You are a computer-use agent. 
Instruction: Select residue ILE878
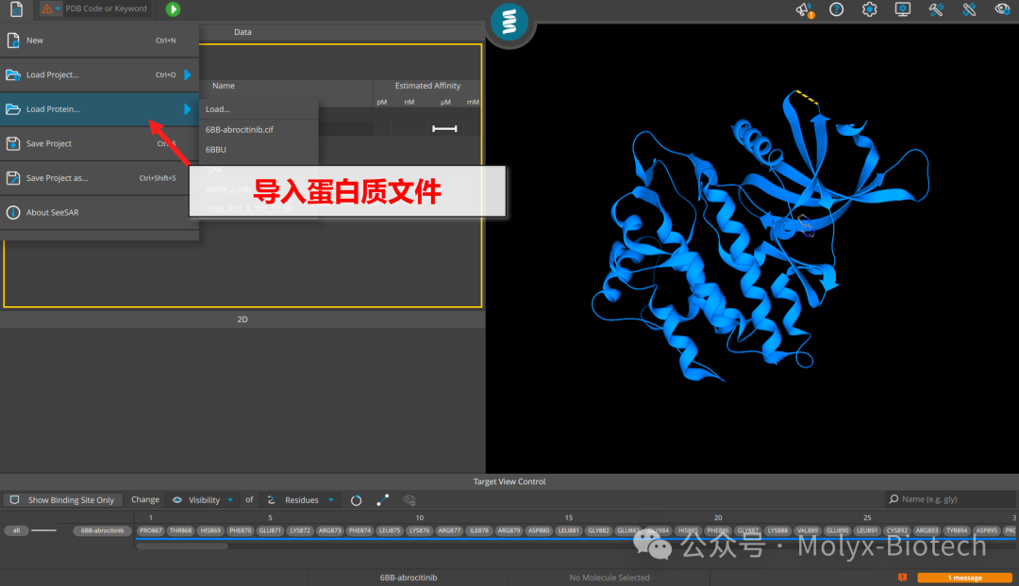click(x=479, y=530)
